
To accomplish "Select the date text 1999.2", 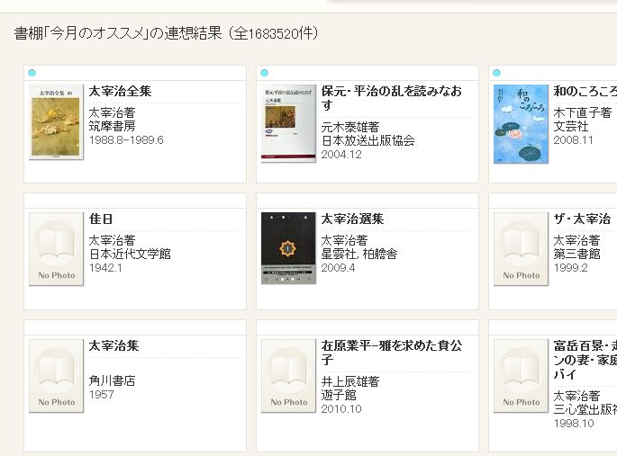I will tap(570, 268).
